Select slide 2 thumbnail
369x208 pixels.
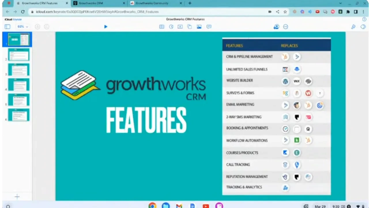19,54
